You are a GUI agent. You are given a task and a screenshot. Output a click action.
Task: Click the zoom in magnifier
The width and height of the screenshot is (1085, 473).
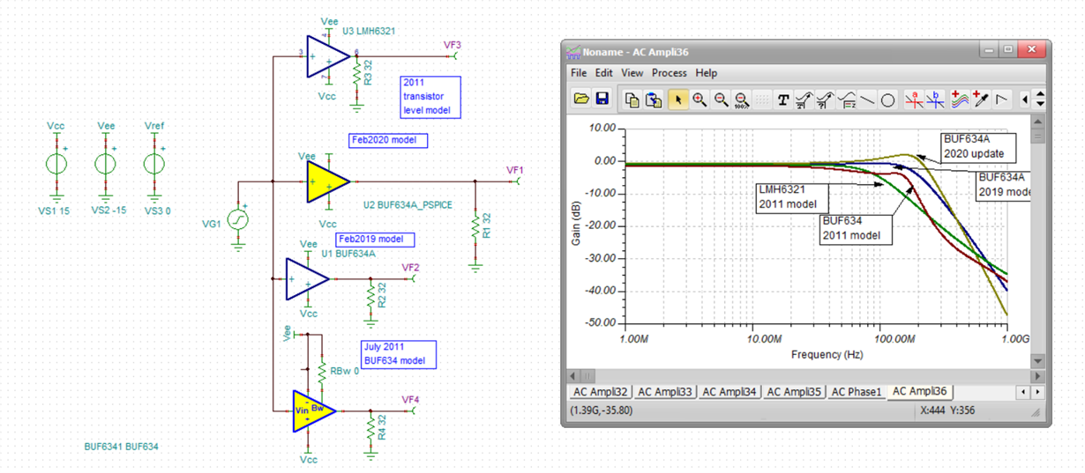click(x=700, y=100)
